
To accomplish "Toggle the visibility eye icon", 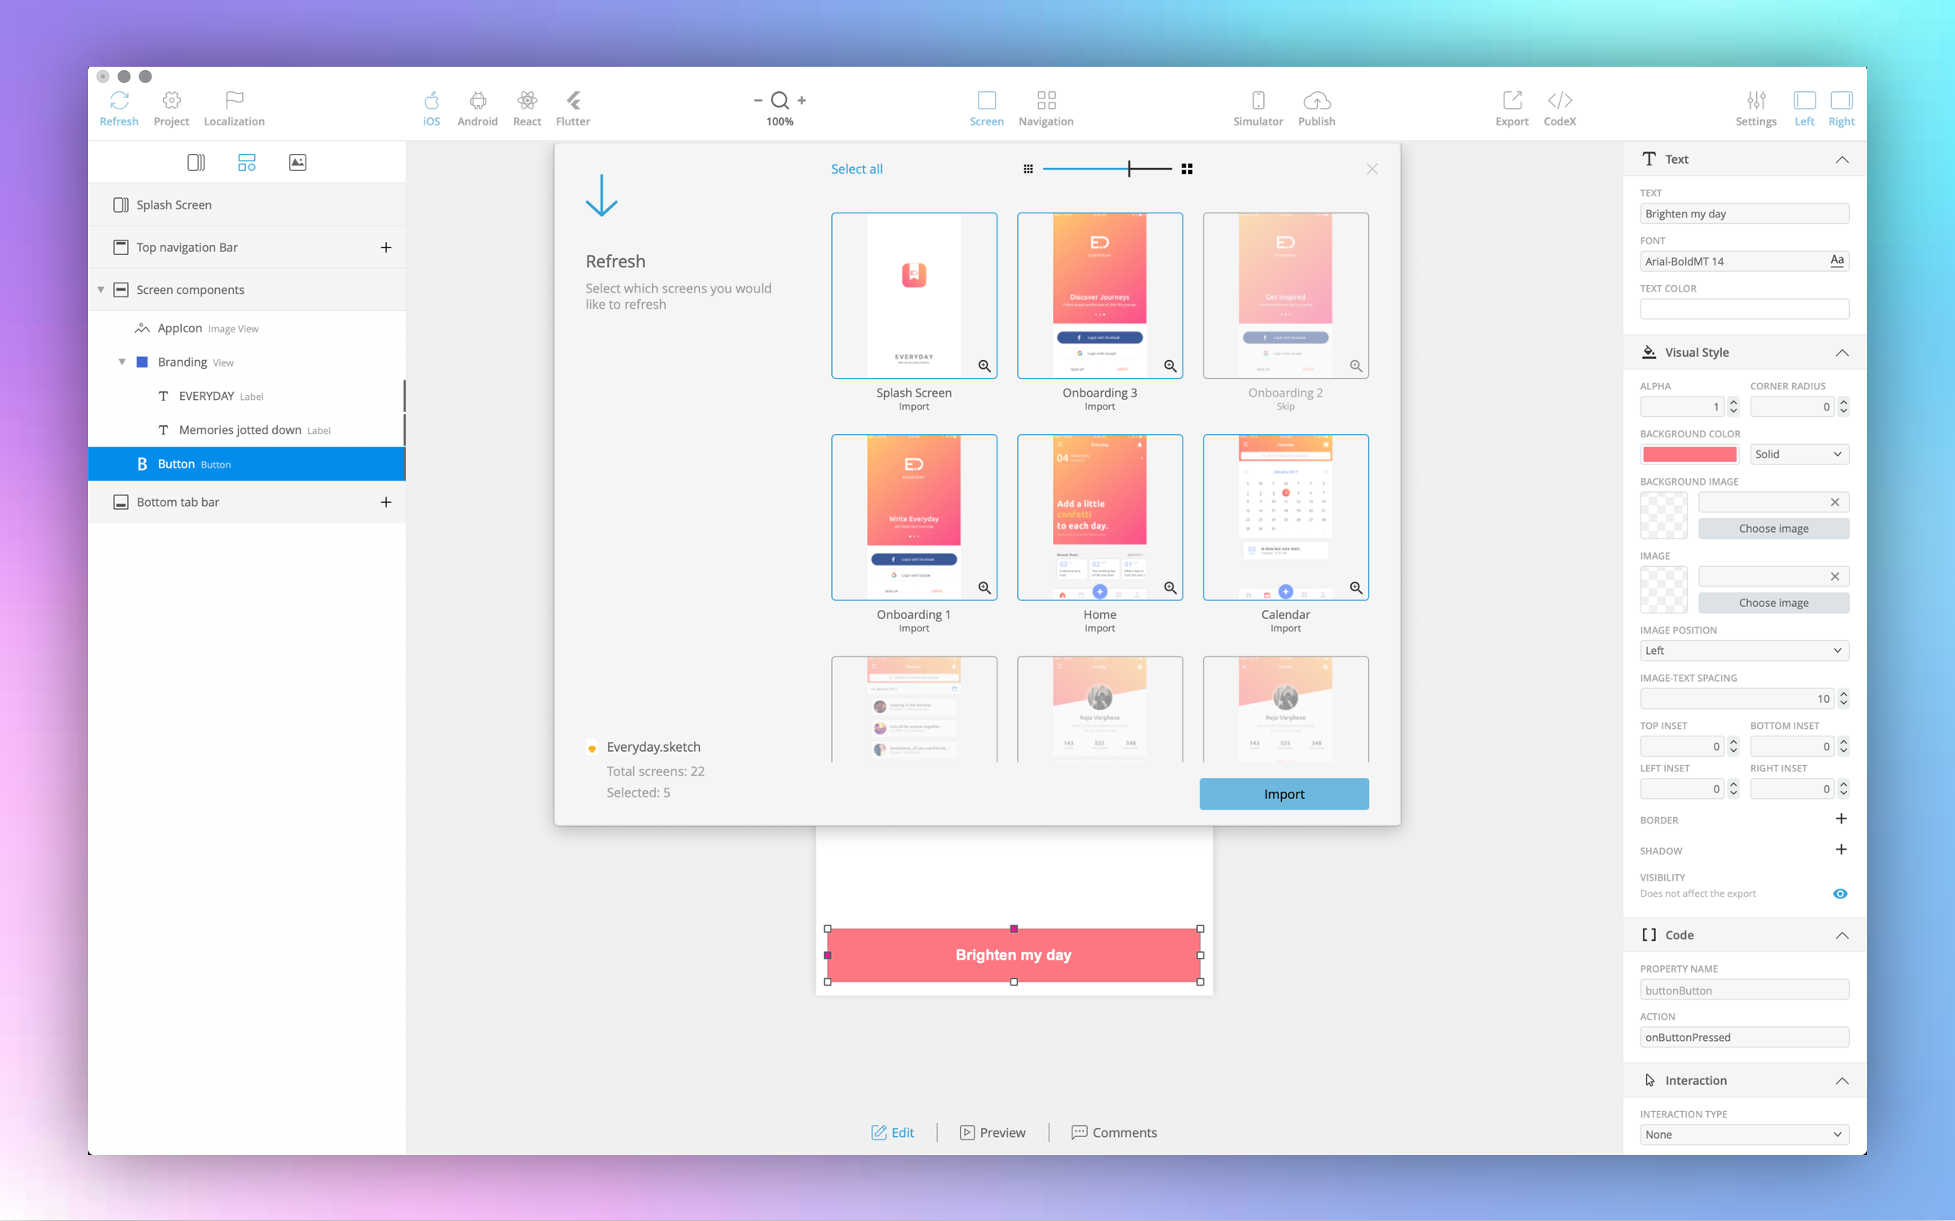I will (x=1839, y=894).
